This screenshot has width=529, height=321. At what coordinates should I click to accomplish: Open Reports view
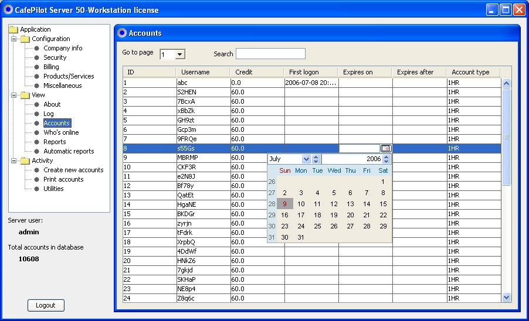55,142
